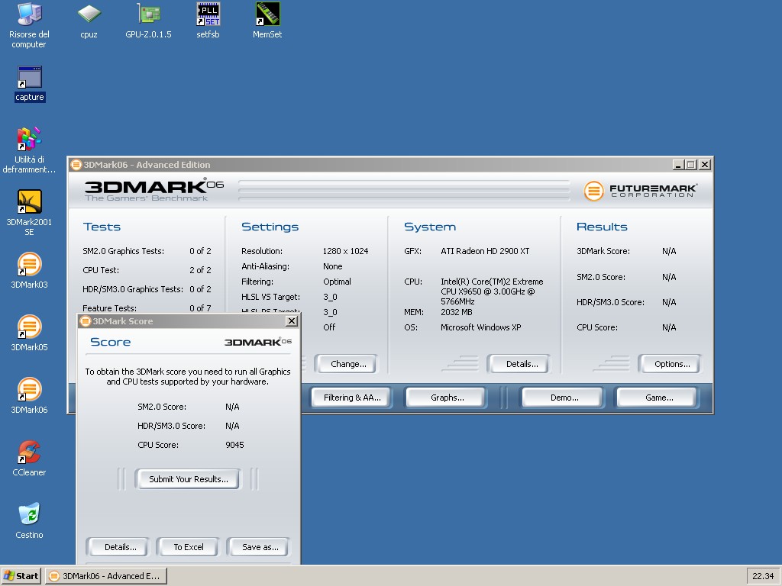Click the 3DMark Score dialog title icon
Screen dimensions: 782x586
(x=86, y=321)
